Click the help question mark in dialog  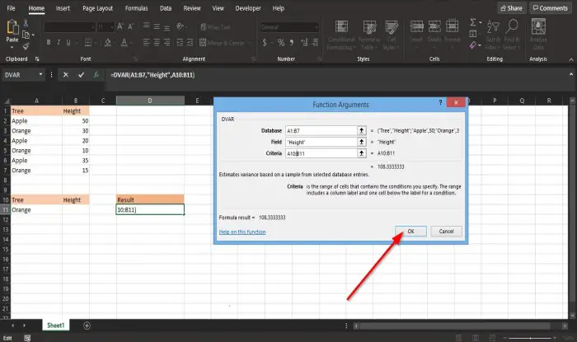(x=440, y=102)
